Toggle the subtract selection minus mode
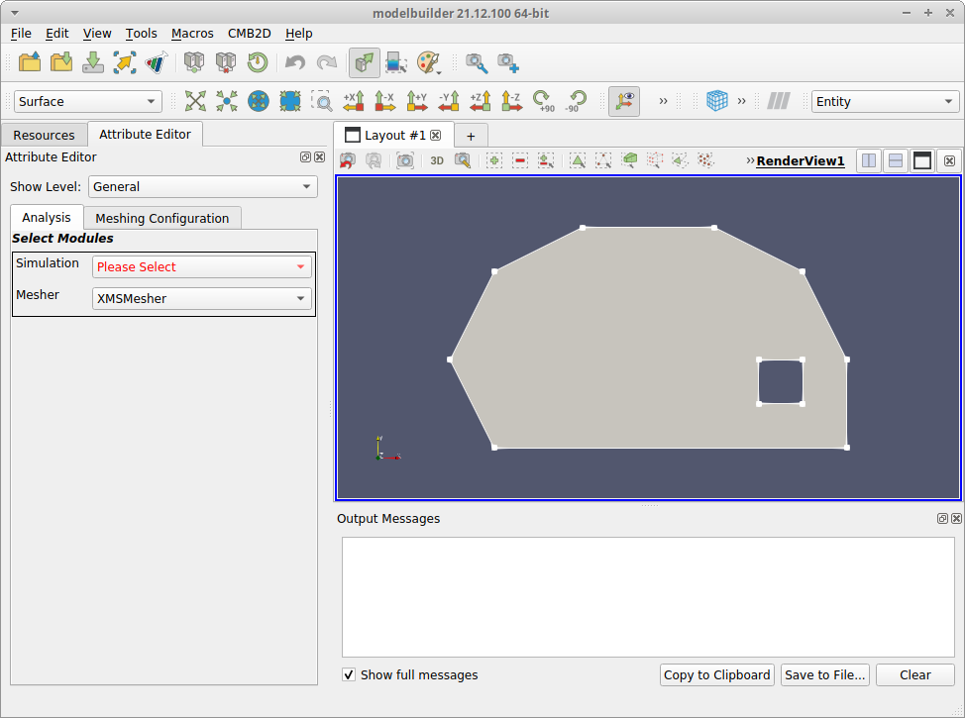 pyautogui.click(x=520, y=160)
